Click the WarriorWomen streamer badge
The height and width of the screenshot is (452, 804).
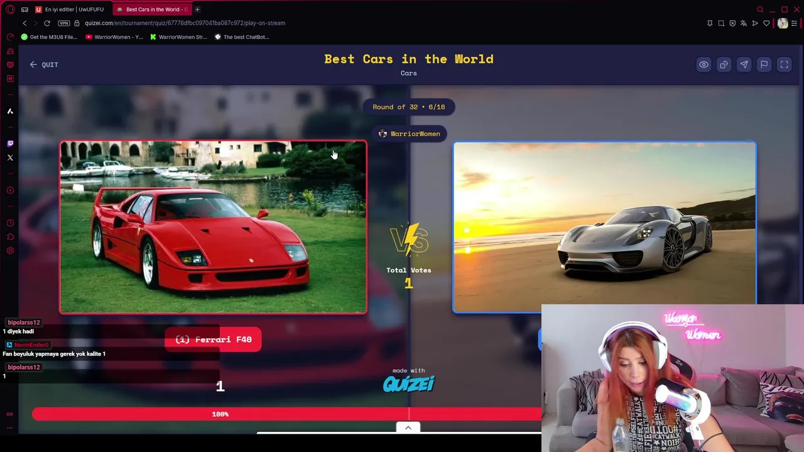[x=409, y=134]
